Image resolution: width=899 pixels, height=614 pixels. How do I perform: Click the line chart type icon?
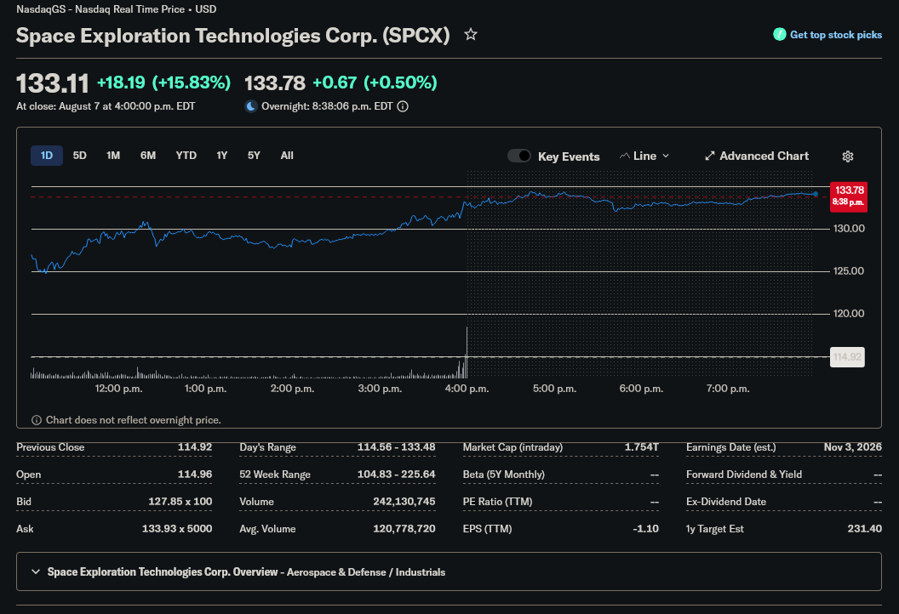pyautogui.click(x=624, y=156)
